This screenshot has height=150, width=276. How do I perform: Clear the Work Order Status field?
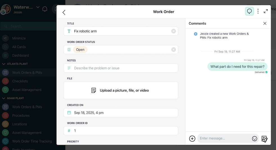[x=173, y=50]
